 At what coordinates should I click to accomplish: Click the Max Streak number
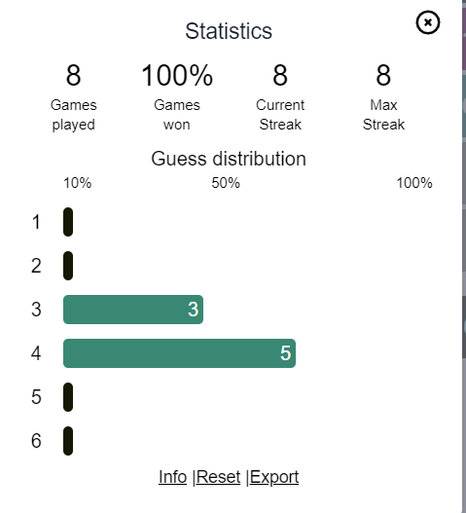click(383, 75)
